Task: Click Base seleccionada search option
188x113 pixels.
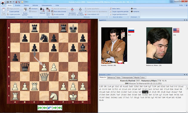Action: (x=59, y=12)
